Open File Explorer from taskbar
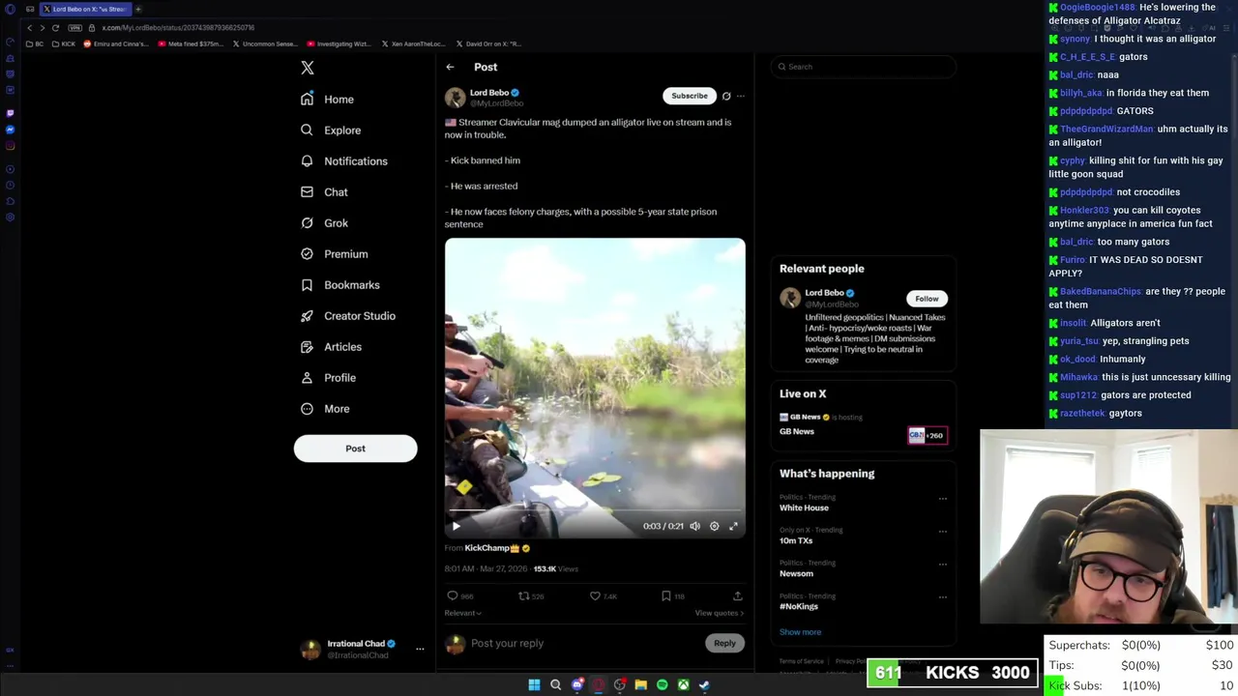The image size is (1238, 696). pyautogui.click(x=640, y=684)
